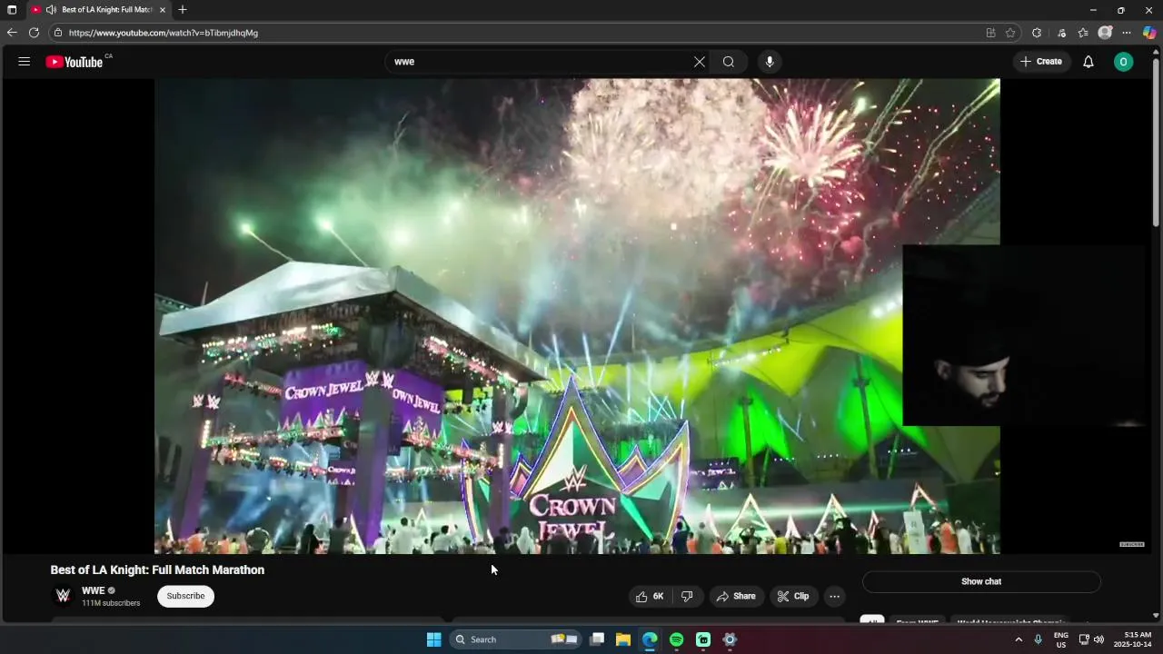Open Spotify from the taskbar
The width and height of the screenshot is (1163, 654).
676,639
